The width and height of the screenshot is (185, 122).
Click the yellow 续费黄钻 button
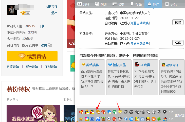pos(32,56)
